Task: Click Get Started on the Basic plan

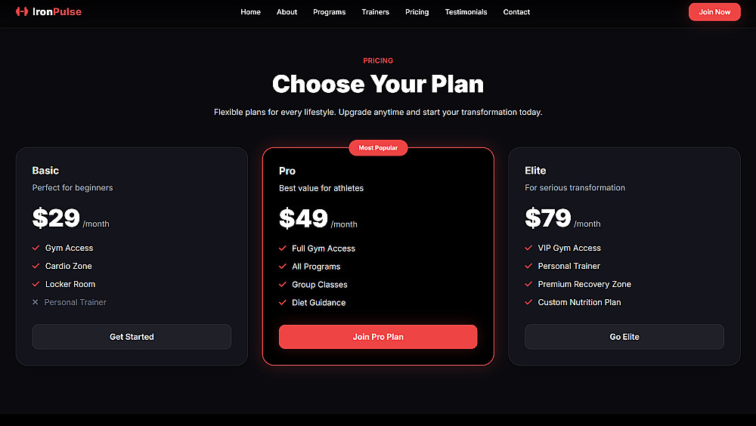Action: point(132,337)
